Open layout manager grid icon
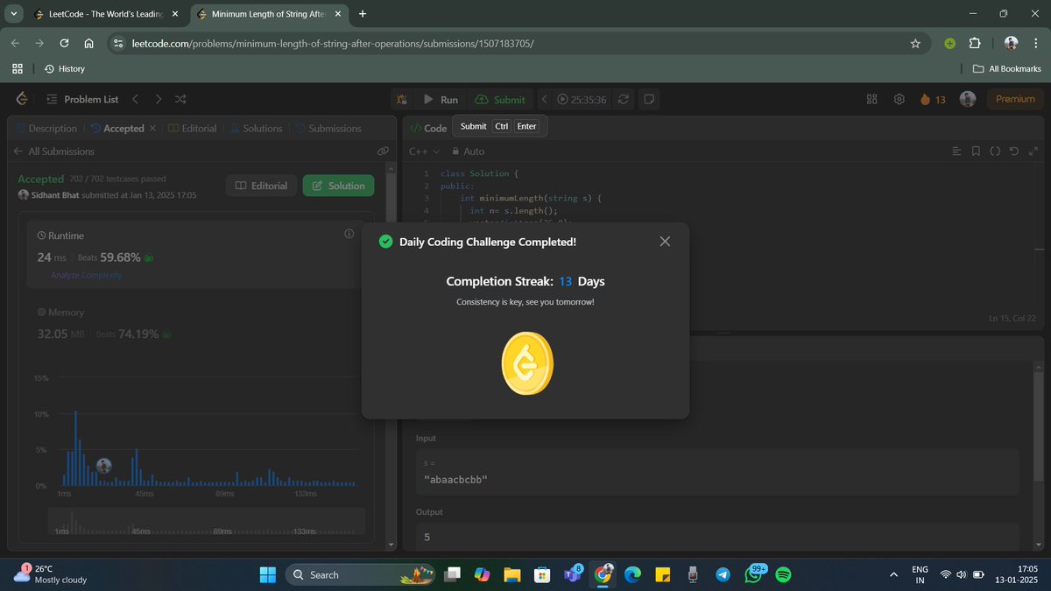 pos(871,99)
